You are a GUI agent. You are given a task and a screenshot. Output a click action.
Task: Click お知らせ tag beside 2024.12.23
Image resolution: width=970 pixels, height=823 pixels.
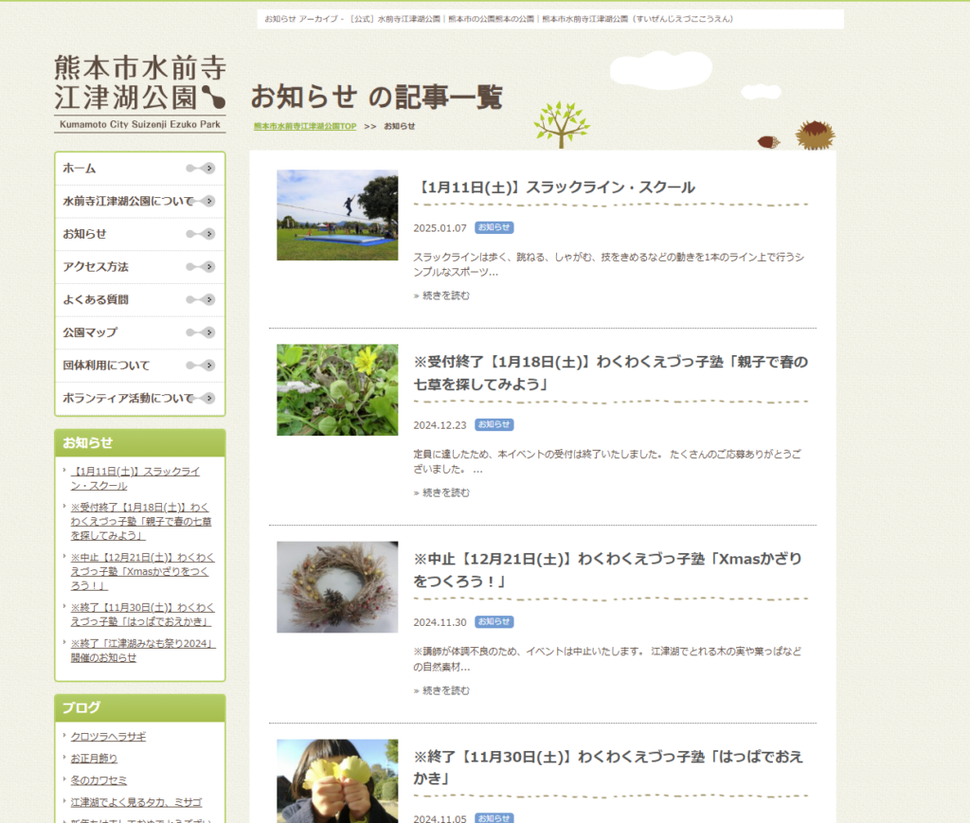[x=494, y=425]
